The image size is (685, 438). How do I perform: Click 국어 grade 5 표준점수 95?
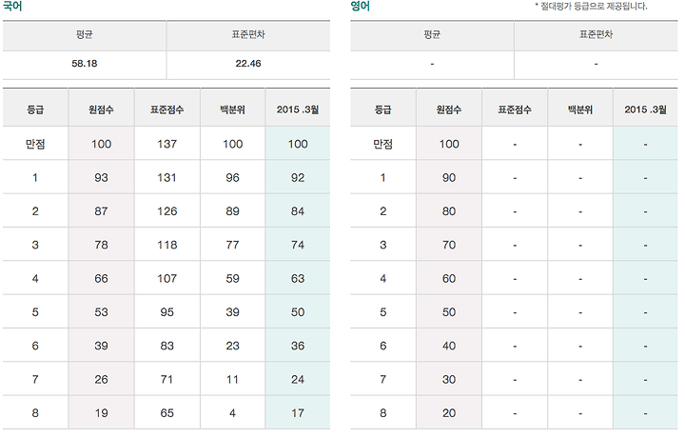tap(166, 312)
